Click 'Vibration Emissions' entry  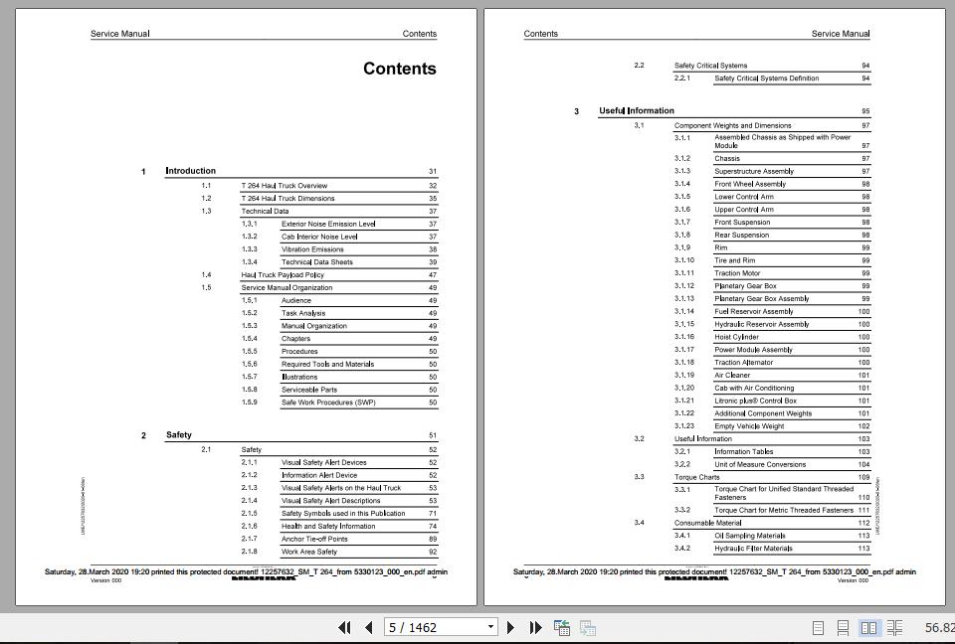(312, 249)
